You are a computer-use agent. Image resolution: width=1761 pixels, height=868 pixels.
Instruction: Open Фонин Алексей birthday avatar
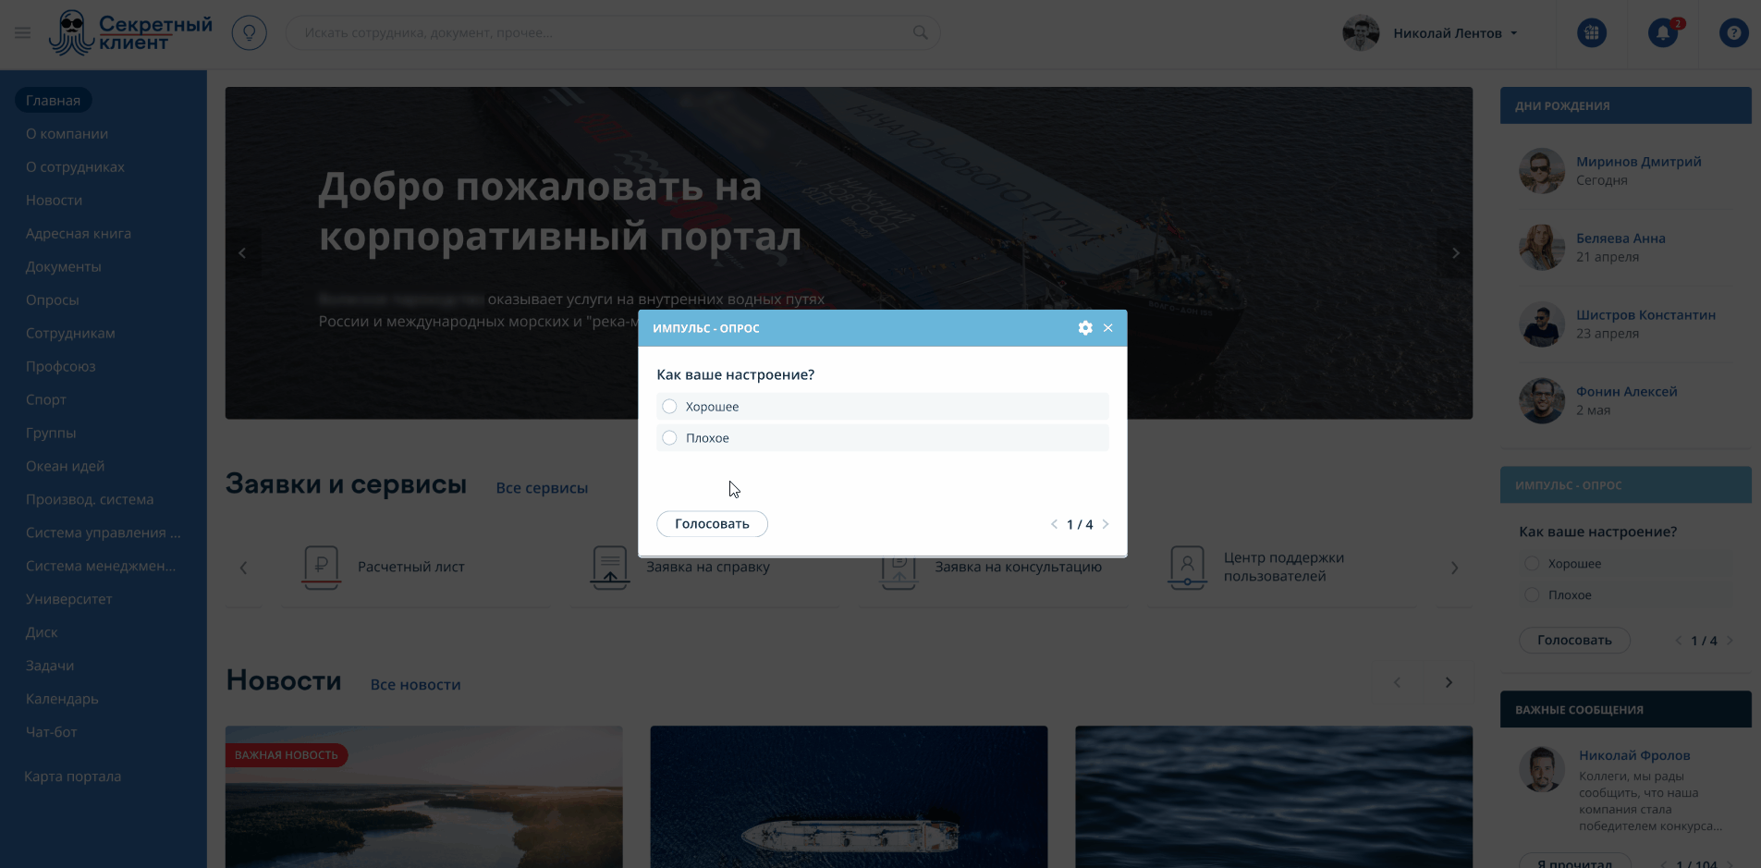(1542, 401)
